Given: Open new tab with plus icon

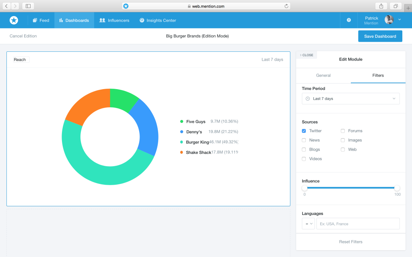Looking at the screenshot, I should 408,8.
